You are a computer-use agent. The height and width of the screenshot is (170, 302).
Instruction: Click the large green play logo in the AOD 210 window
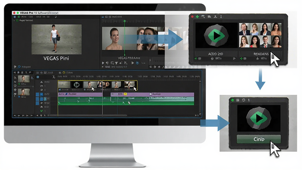tap(216, 35)
